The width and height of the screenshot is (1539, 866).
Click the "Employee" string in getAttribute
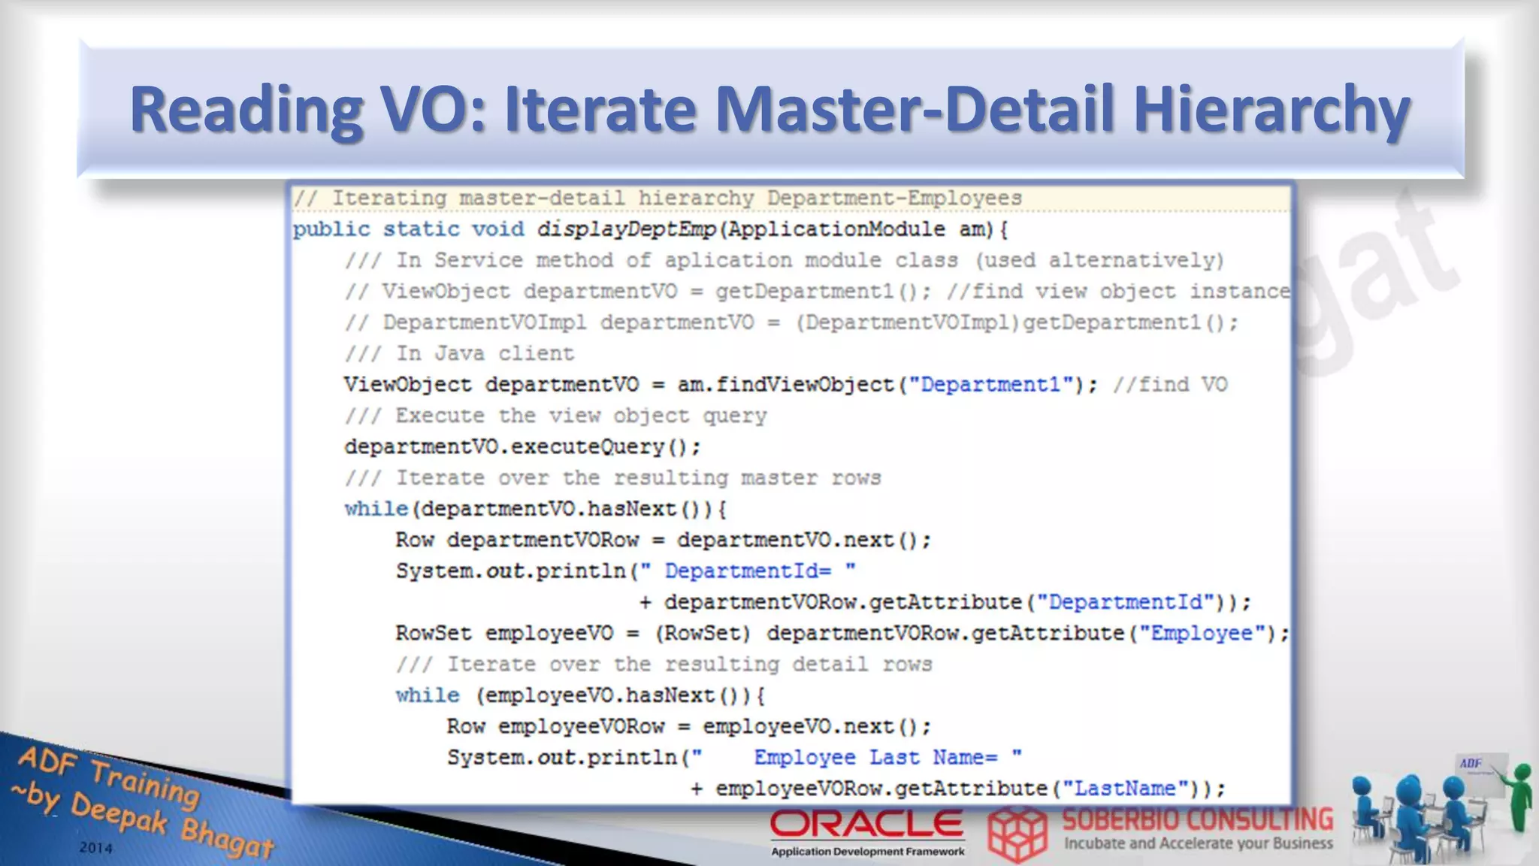pyautogui.click(x=1202, y=633)
